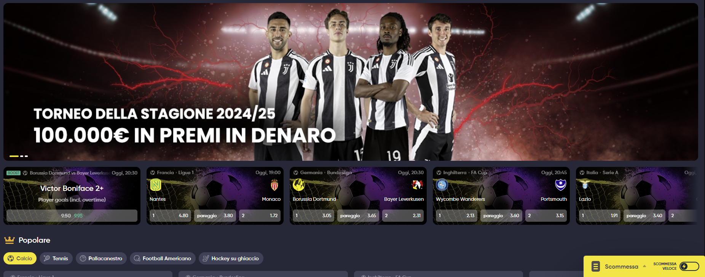Select boosted Victor Boniface 2+ odds 9.95
705x277 pixels.
coord(72,216)
